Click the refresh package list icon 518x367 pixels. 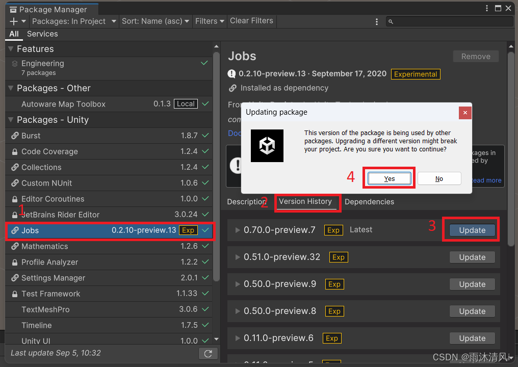coord(208,354)
